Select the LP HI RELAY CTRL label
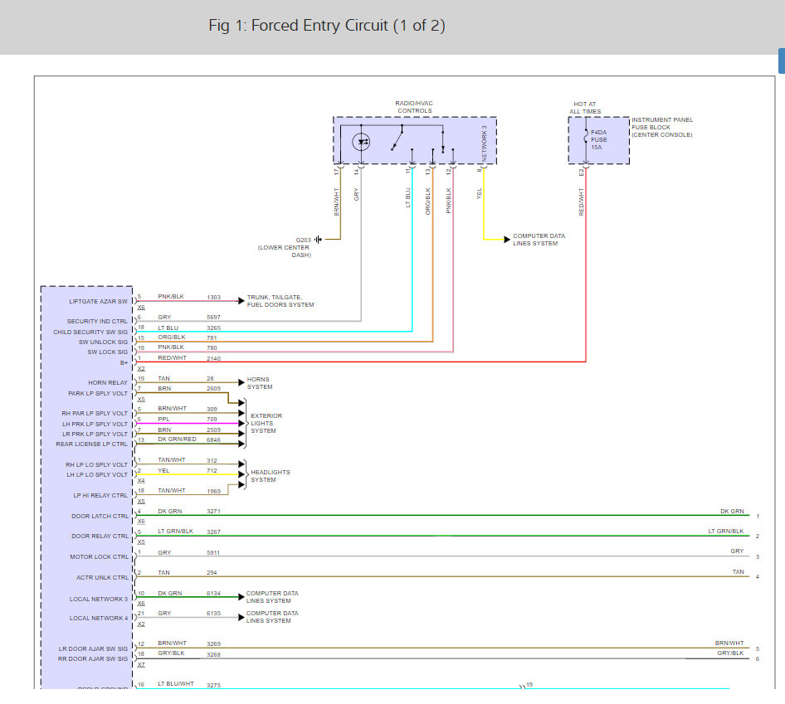 point(100,495)
